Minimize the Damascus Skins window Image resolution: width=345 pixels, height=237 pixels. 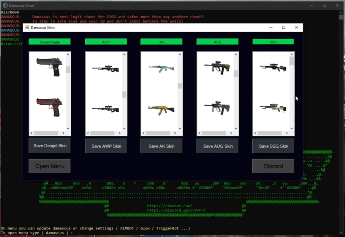coord(271,27)
